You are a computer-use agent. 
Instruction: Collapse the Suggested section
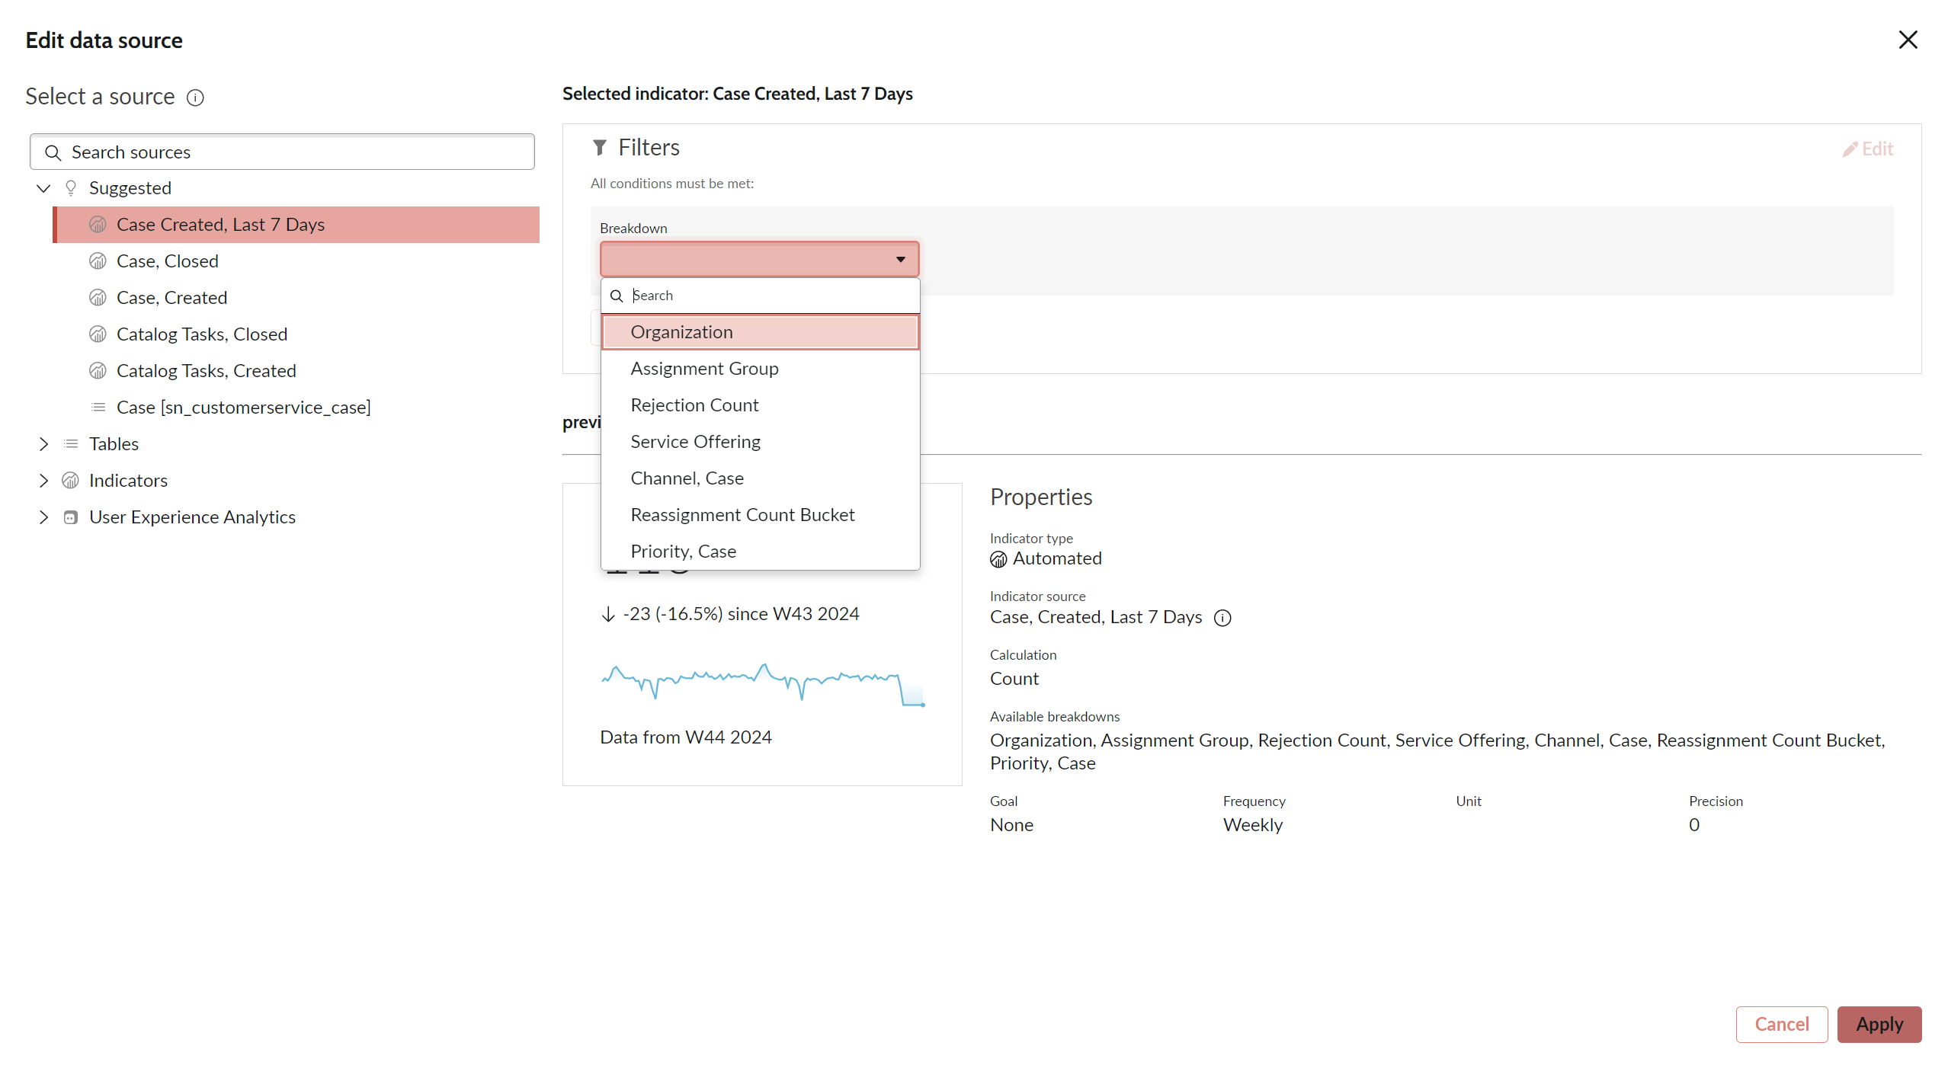[43, 188]
